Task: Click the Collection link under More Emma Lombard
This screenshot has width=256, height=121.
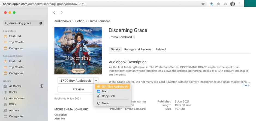Action: 61,115
